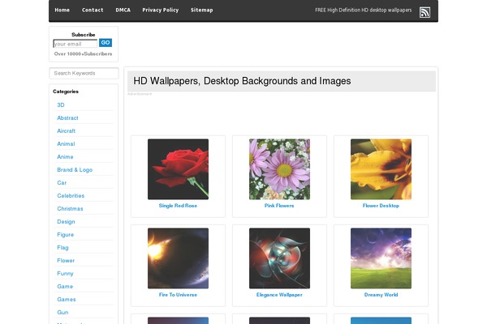Browse the Flower category
Image resolution: width=487 pixels, height=324 pixels.
(x=66, y=261)
